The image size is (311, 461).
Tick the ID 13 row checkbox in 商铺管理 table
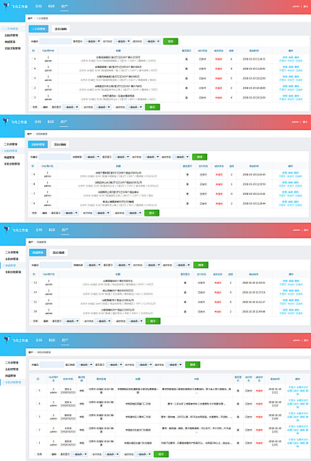[32, 282]
